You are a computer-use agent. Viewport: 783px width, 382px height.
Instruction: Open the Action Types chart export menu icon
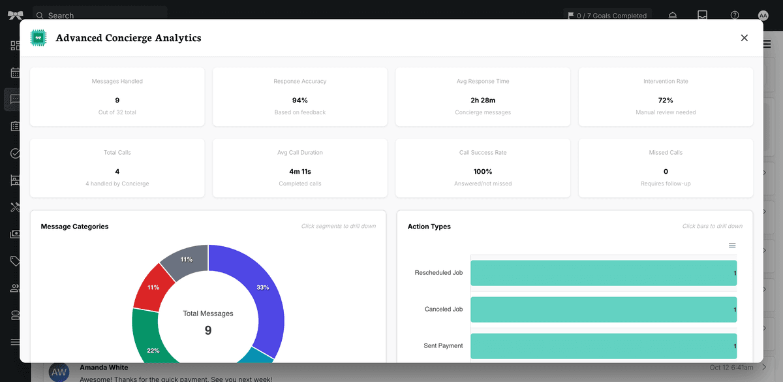click(x=732, y=245)
